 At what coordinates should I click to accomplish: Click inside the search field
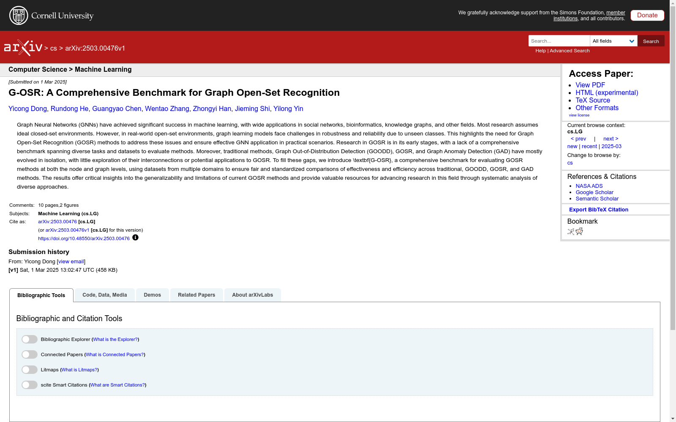point(559,41)
